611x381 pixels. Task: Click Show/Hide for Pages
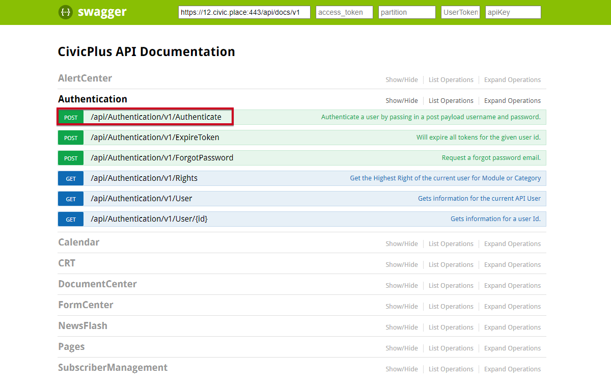(402, 348)
